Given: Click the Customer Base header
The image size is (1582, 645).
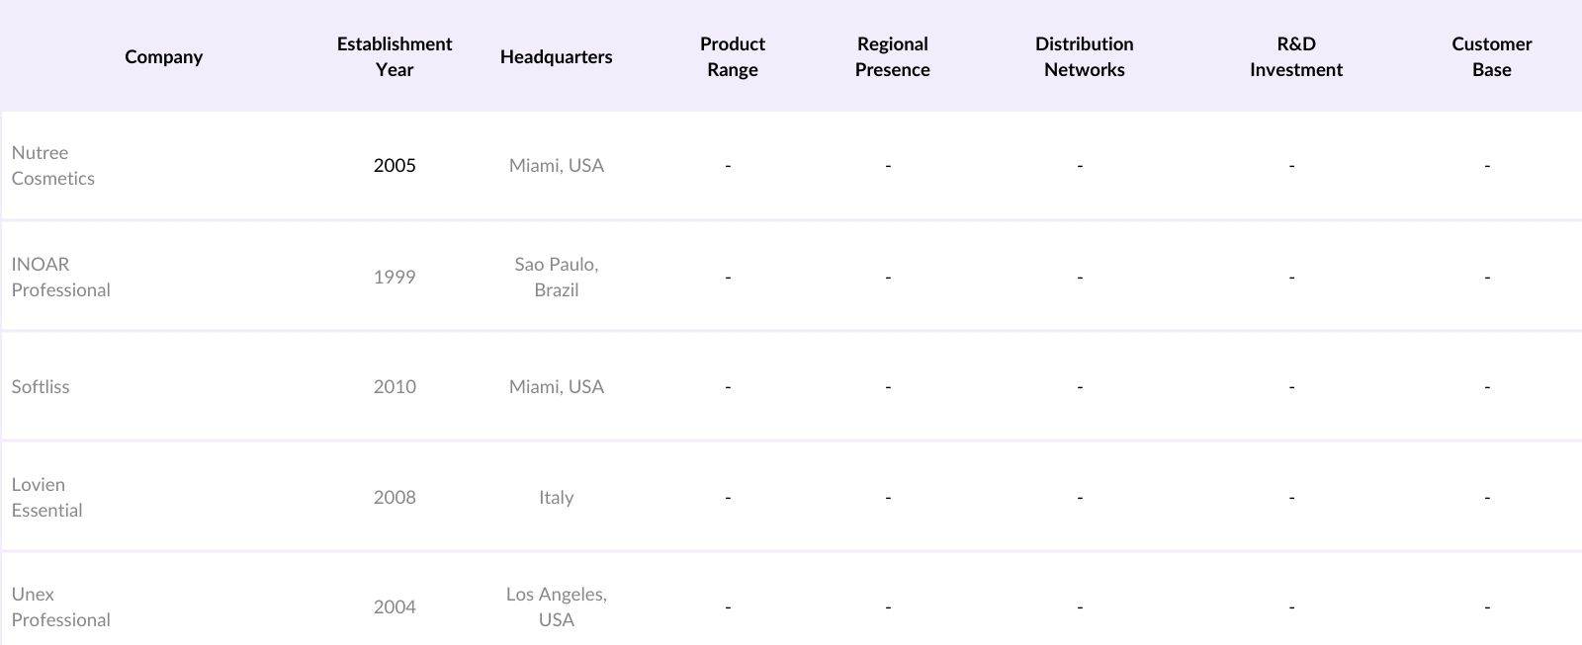Looking at the screenshot, I should [1491, 57].
